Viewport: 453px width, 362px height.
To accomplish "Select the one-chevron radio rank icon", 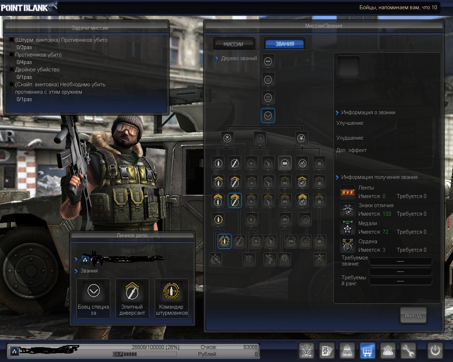I will pyautogui.click(x=302, y=182).
